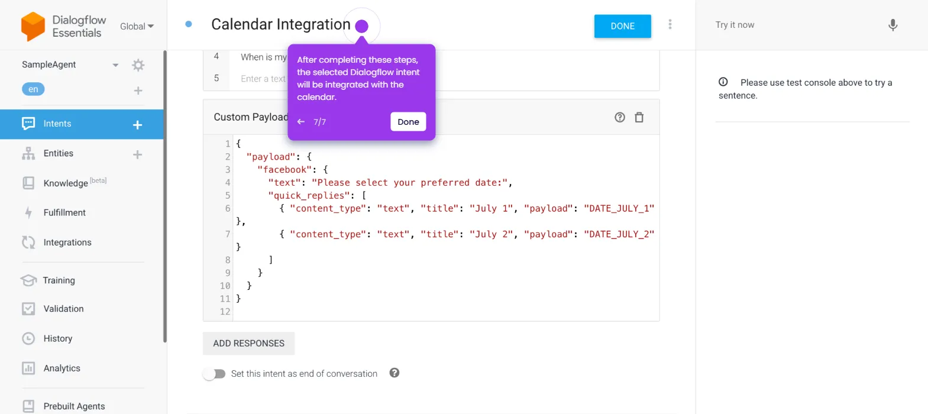Open Intents section

[57, 124]
